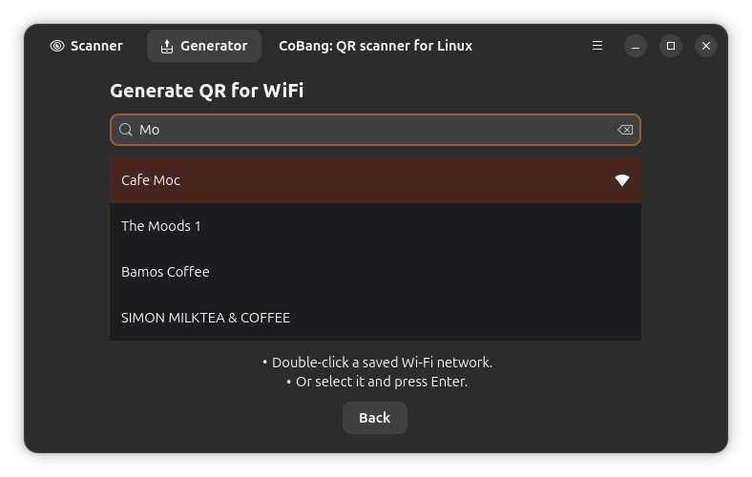Click the clear-text icon in search field
752x477 pixels.
625,130
